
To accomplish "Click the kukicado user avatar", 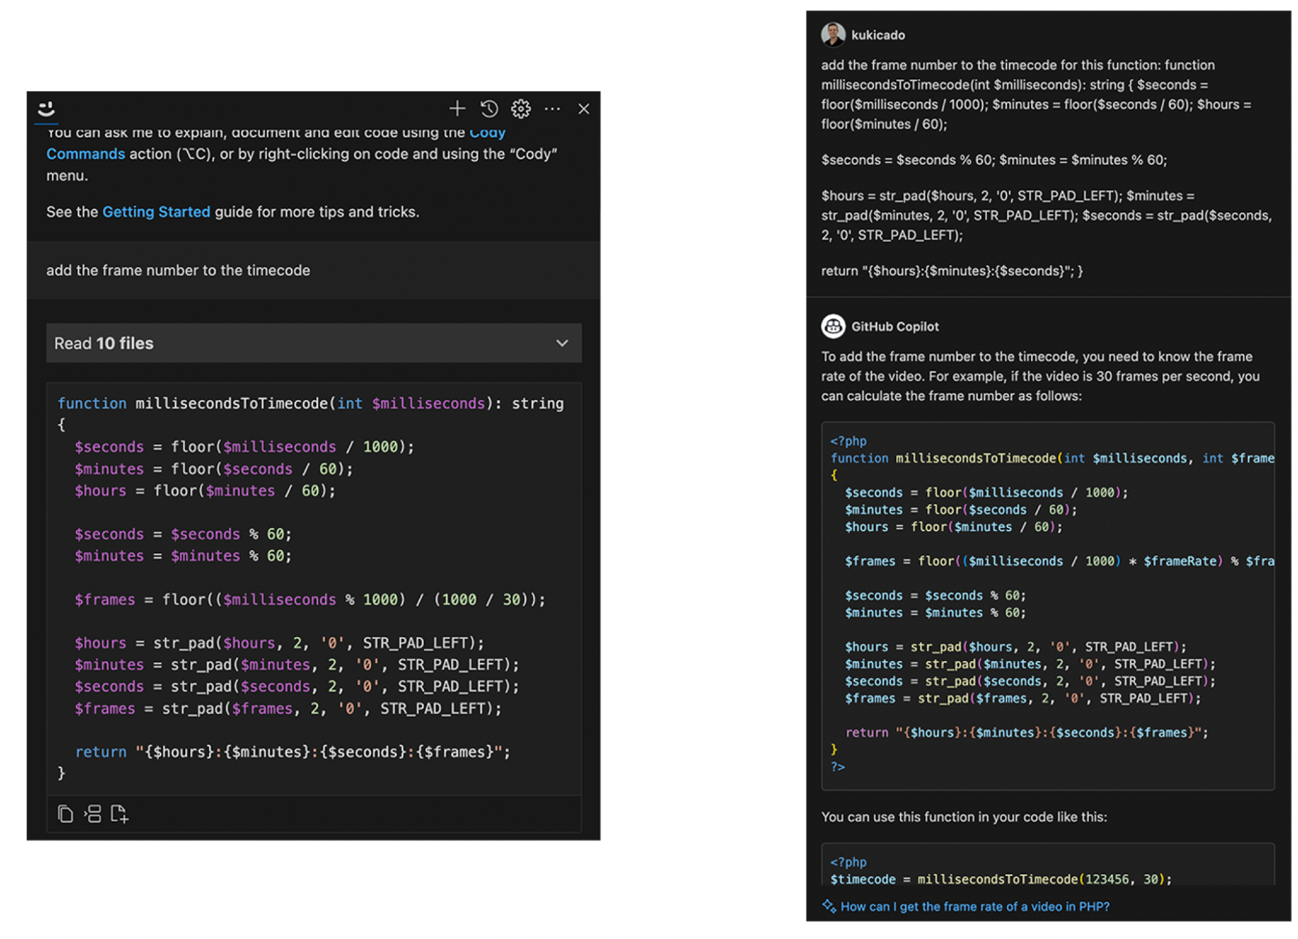I will [833, 34].
